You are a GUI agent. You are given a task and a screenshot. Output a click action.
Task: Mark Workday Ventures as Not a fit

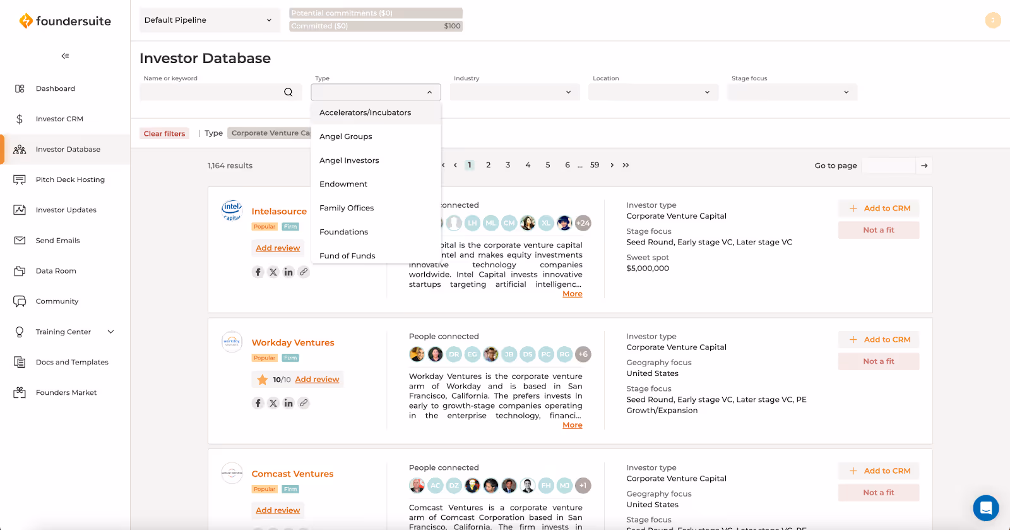879,361
